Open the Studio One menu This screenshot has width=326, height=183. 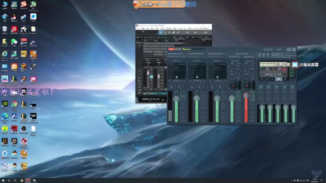[182, 28]
